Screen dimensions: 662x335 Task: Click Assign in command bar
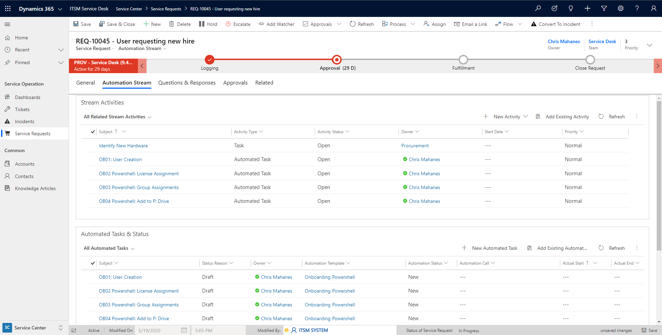tap(434, 24)
